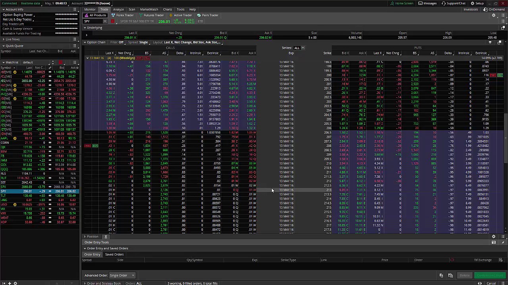Expand the Position section
This screenshot has height=285, width=508.
85,237
